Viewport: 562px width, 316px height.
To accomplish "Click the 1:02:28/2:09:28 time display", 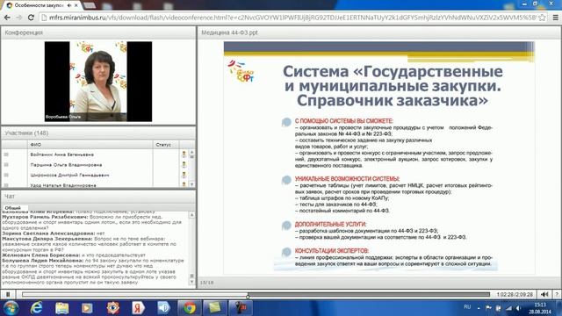I will [515, 295].
